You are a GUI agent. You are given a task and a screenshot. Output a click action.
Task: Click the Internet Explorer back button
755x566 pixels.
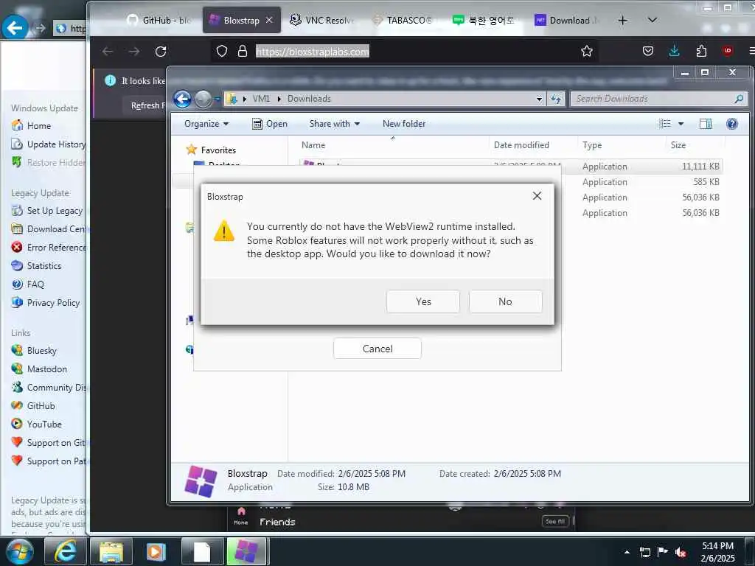pyautogui.click(x=15, y=28)
